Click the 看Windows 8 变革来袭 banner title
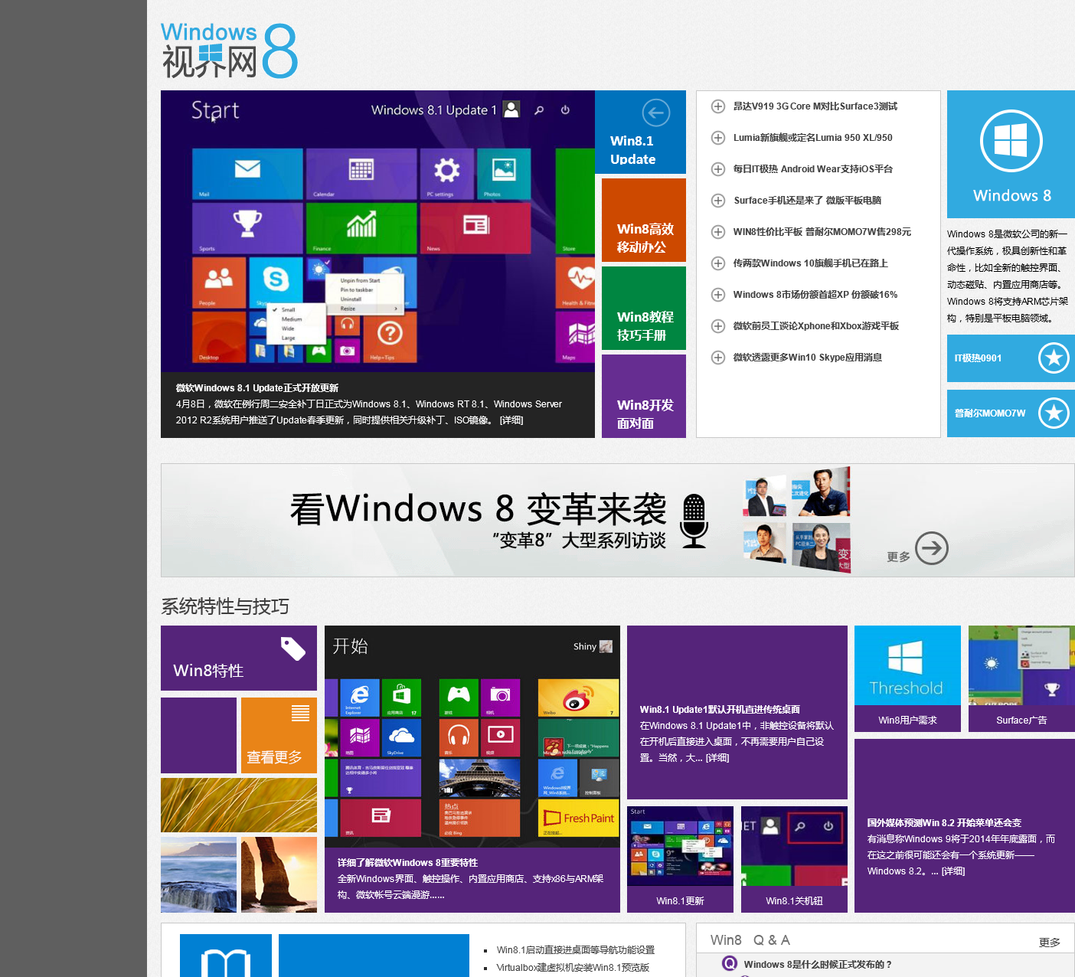 478,508
